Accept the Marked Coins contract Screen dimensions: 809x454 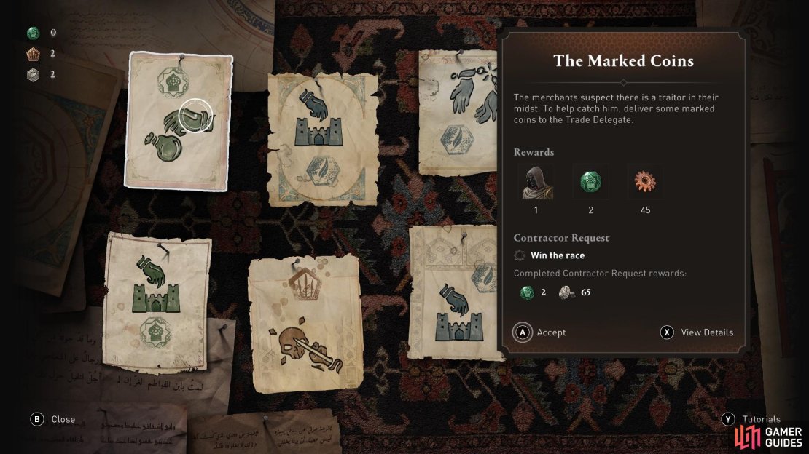pyautogui.click(x=539, y=332)
